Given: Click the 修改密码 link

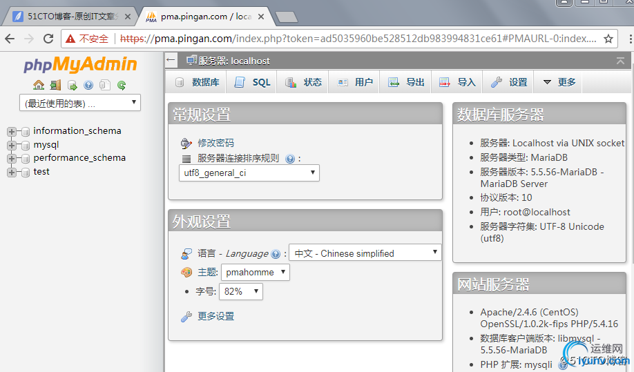Looking at the screenshot, I should point(216,143).
